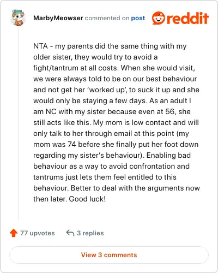The height and width of the screenshot is (273, 218).
Task: Click the reddit wordmark text logo
Action: [187, 19]
